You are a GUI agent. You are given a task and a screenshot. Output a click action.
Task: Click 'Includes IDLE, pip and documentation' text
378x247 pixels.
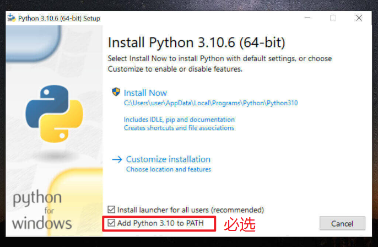coord(179,119)
